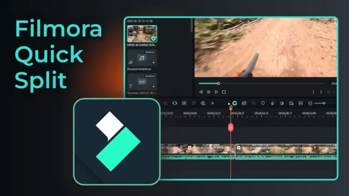
Task: Click the 00:00:29:00 ruler timestamp
Action: point(190,113)
